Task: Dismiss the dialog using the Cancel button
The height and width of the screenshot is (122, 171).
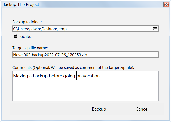Action: [142, 109]
